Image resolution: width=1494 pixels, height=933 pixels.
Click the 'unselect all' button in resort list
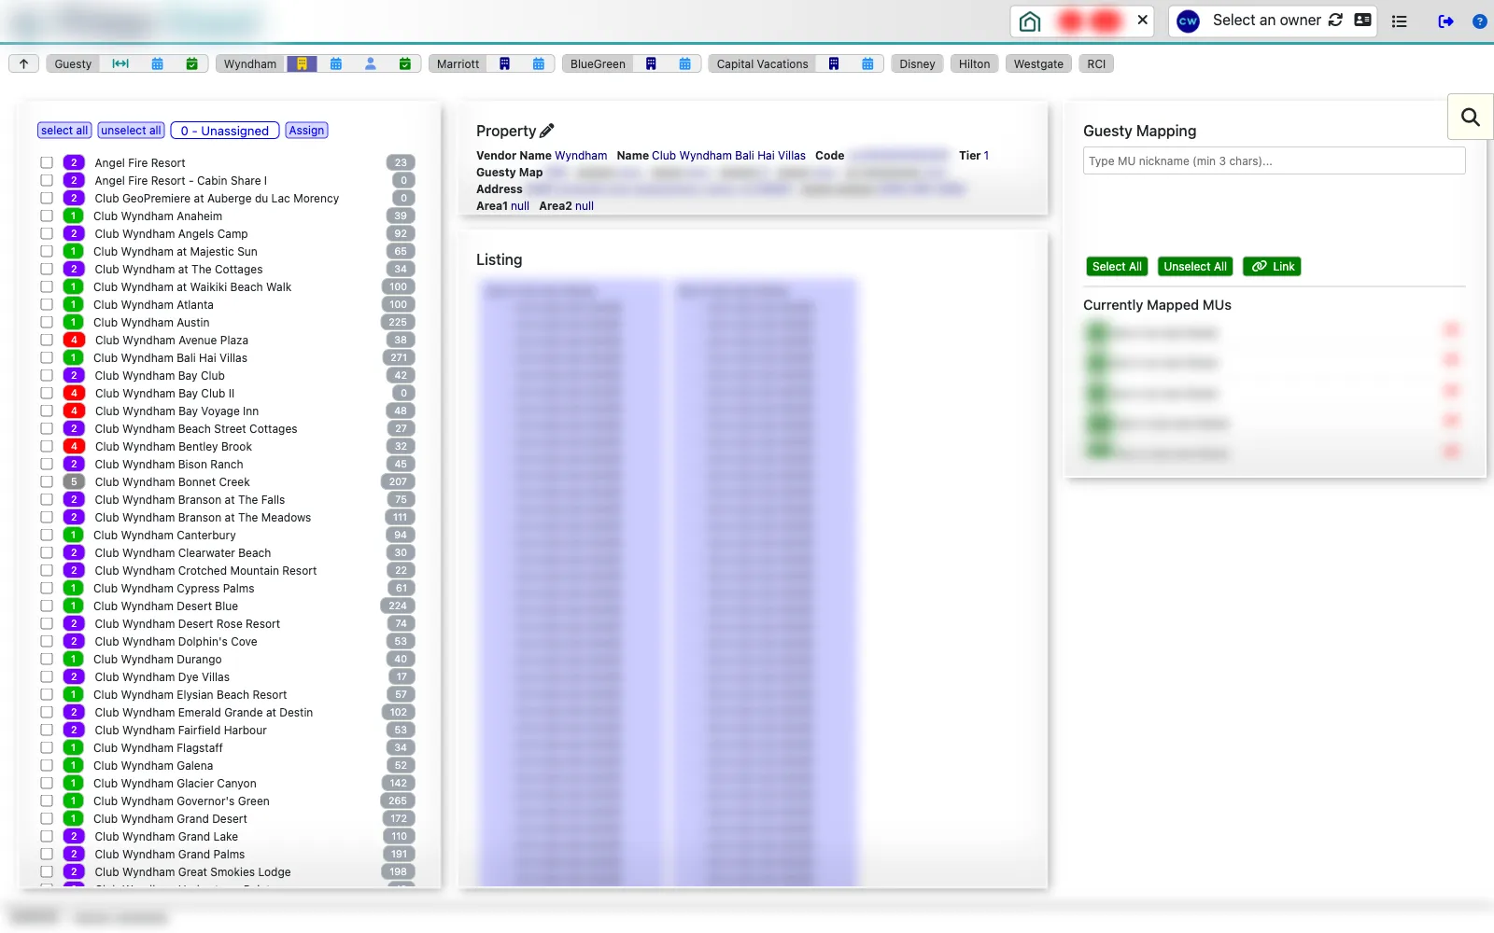[x=131, y=131]
